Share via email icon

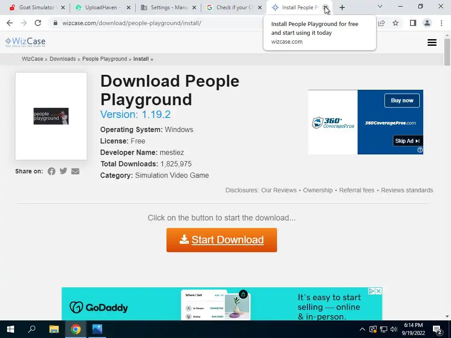pos(75,171)
